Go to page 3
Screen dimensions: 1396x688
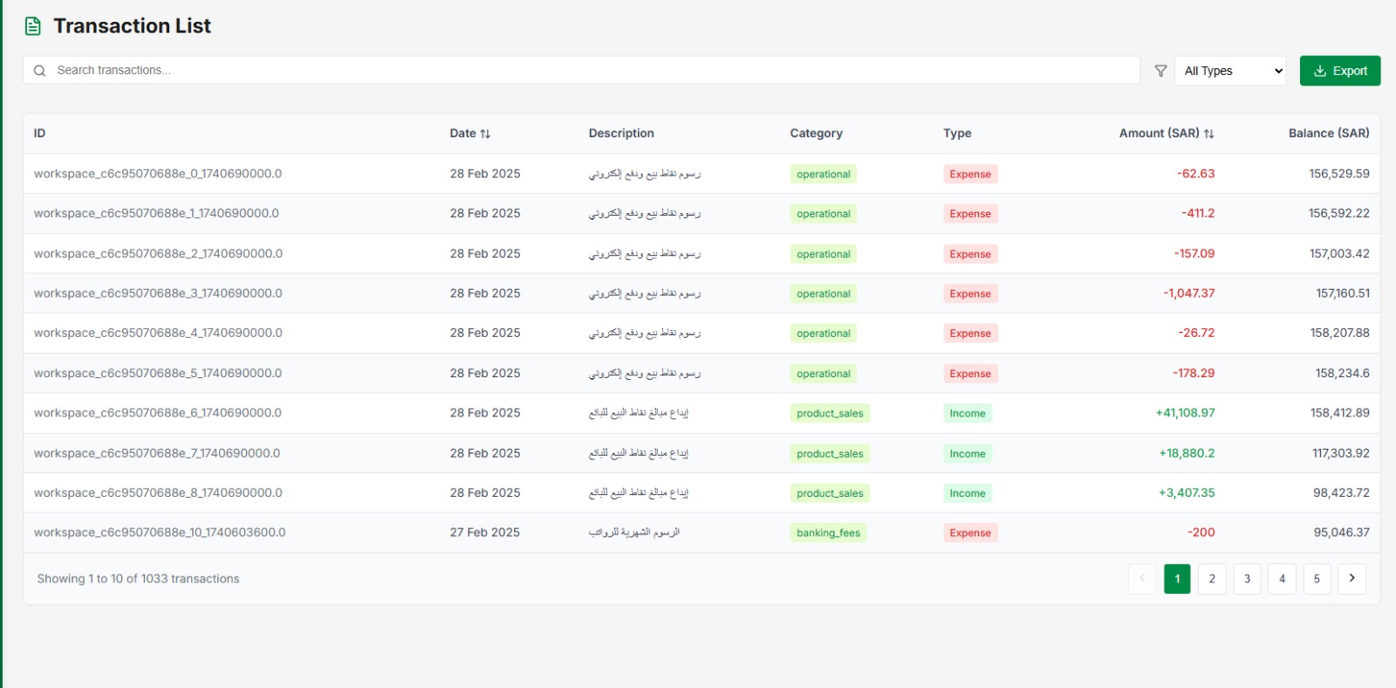(1247, 578)
